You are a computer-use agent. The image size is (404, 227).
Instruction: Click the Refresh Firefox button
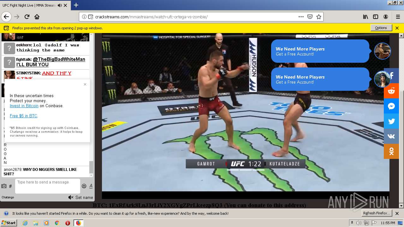[377, 213]
